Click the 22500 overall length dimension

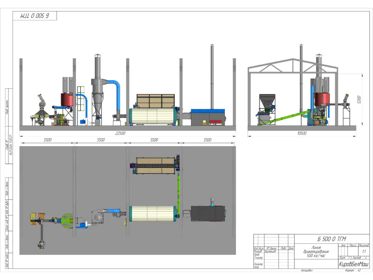pyautogui.click(x=120, y=133)
